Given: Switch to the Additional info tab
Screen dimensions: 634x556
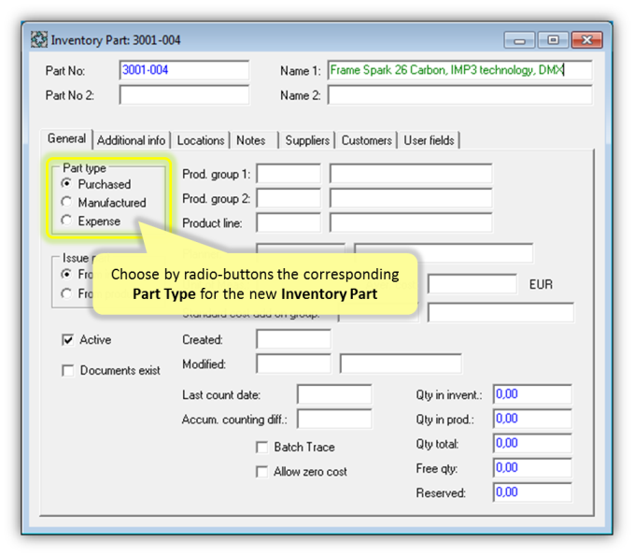Looking at the screenshot, I should (131, 140).
